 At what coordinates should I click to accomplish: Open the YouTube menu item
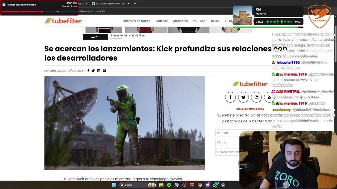[199, 21]
